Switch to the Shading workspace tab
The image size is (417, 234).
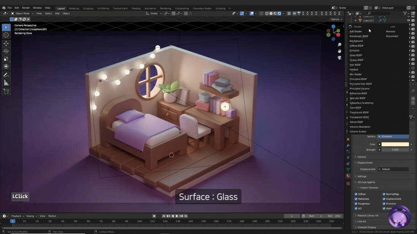136,8
